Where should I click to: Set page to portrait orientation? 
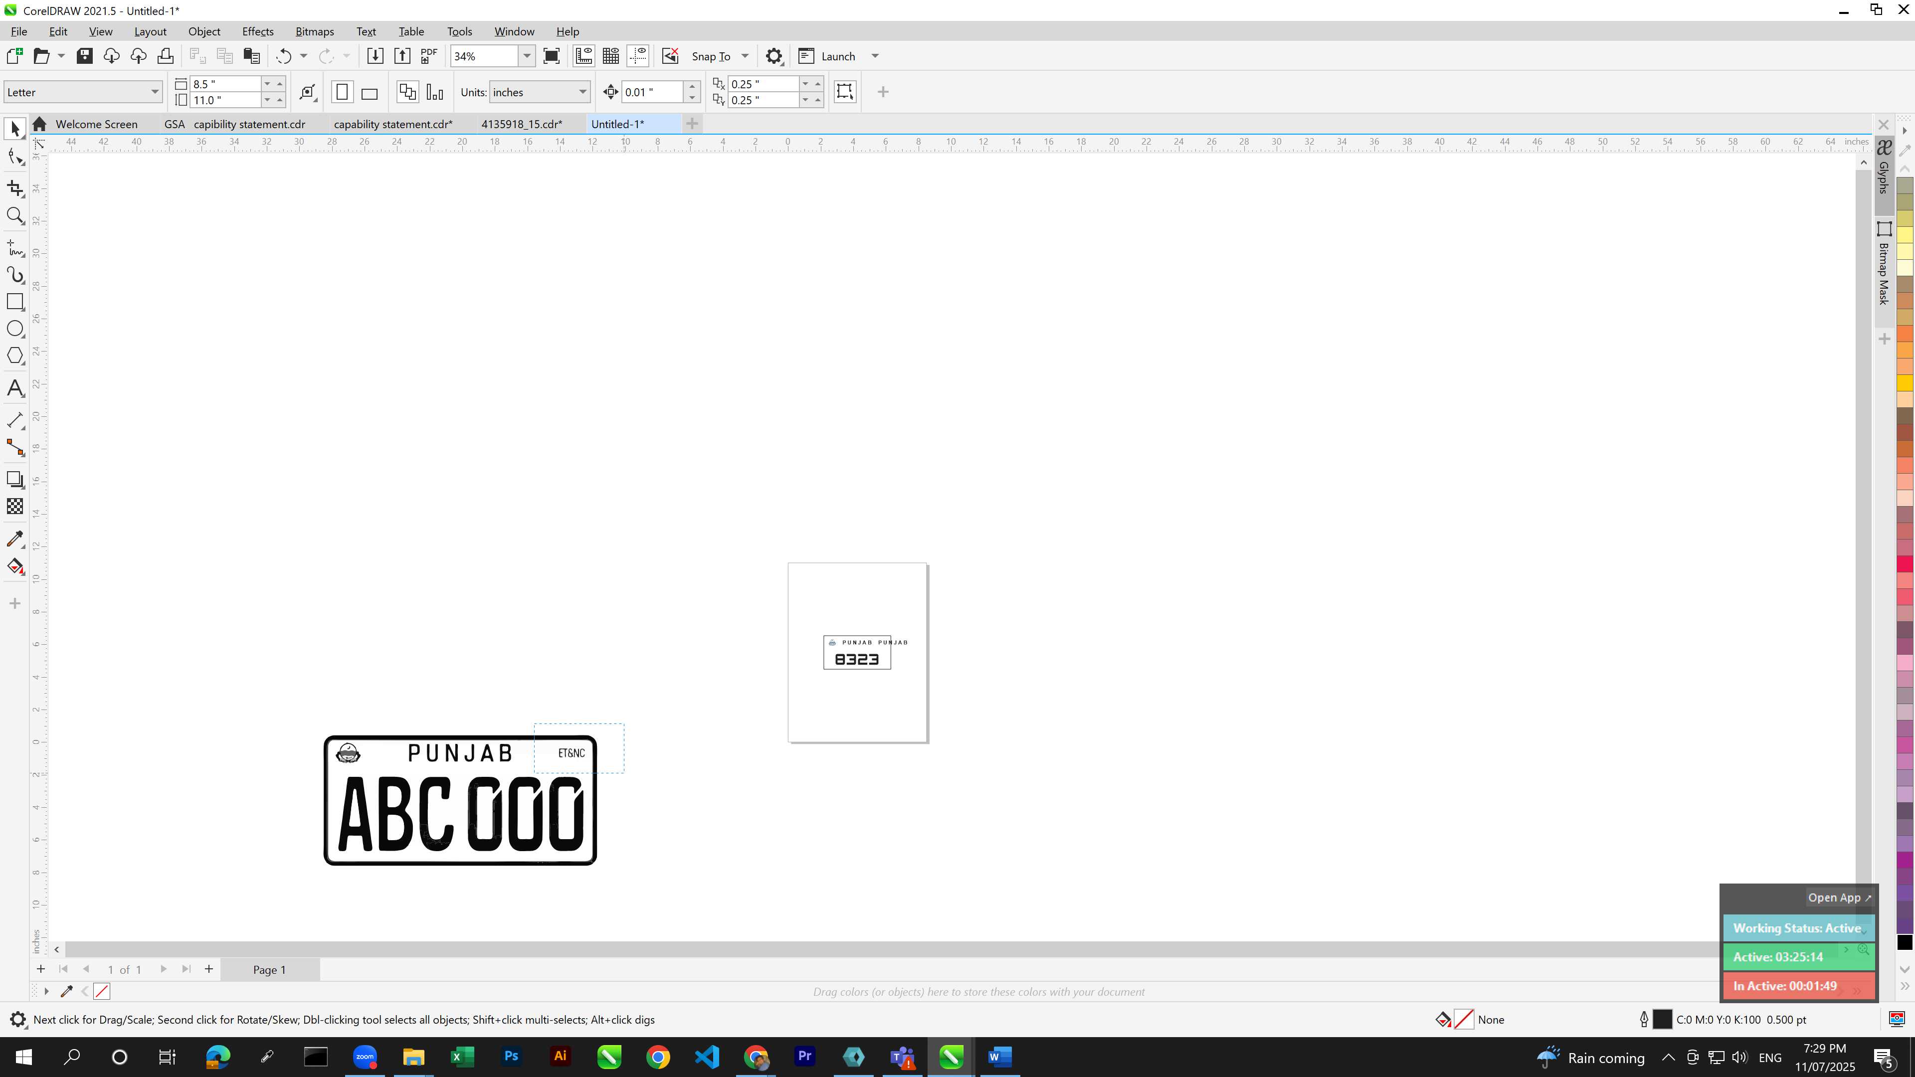(x=342, y=92)
